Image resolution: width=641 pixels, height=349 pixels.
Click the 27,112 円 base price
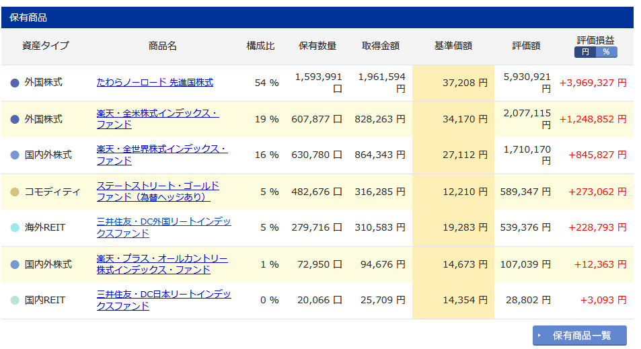tap(465, 155)
